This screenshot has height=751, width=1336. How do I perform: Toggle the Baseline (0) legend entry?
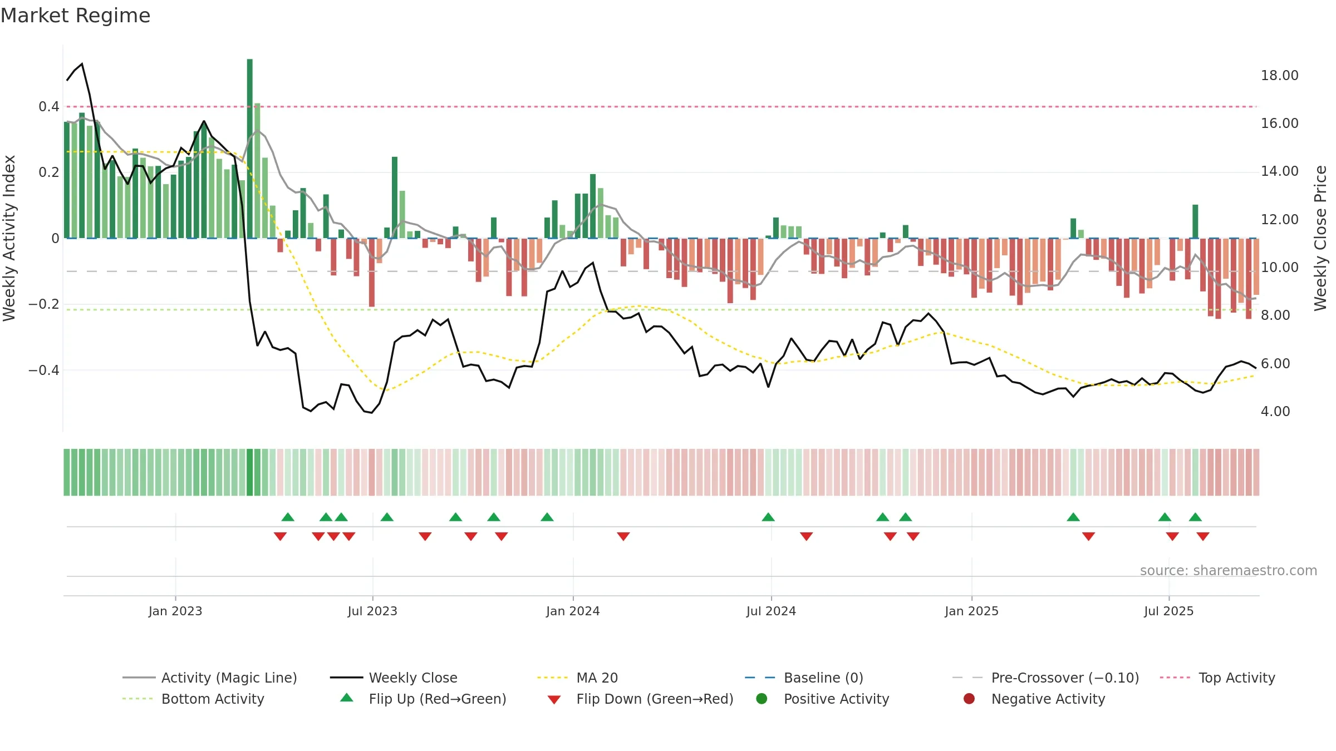[x=804, y=678]
